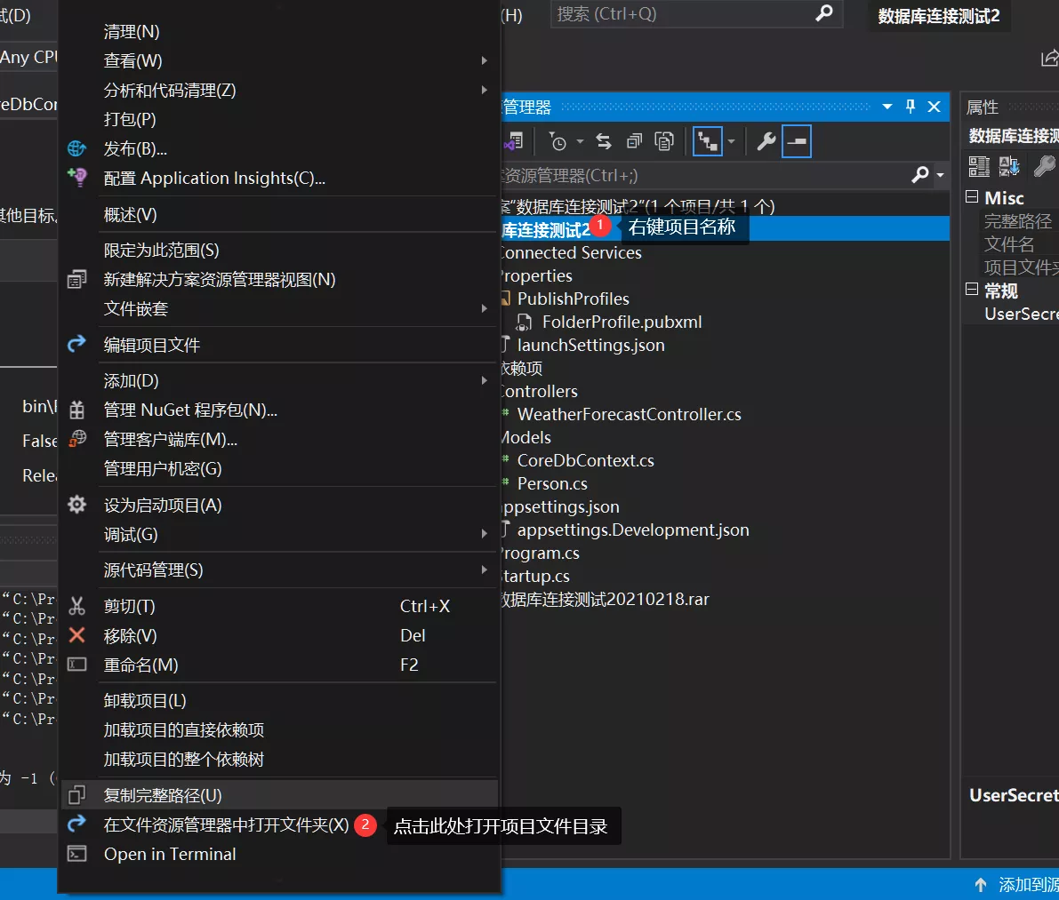Click the Collapse All icon in Solution Explorer
This screenshot has width=1059, height=900.
coord(634,141)
